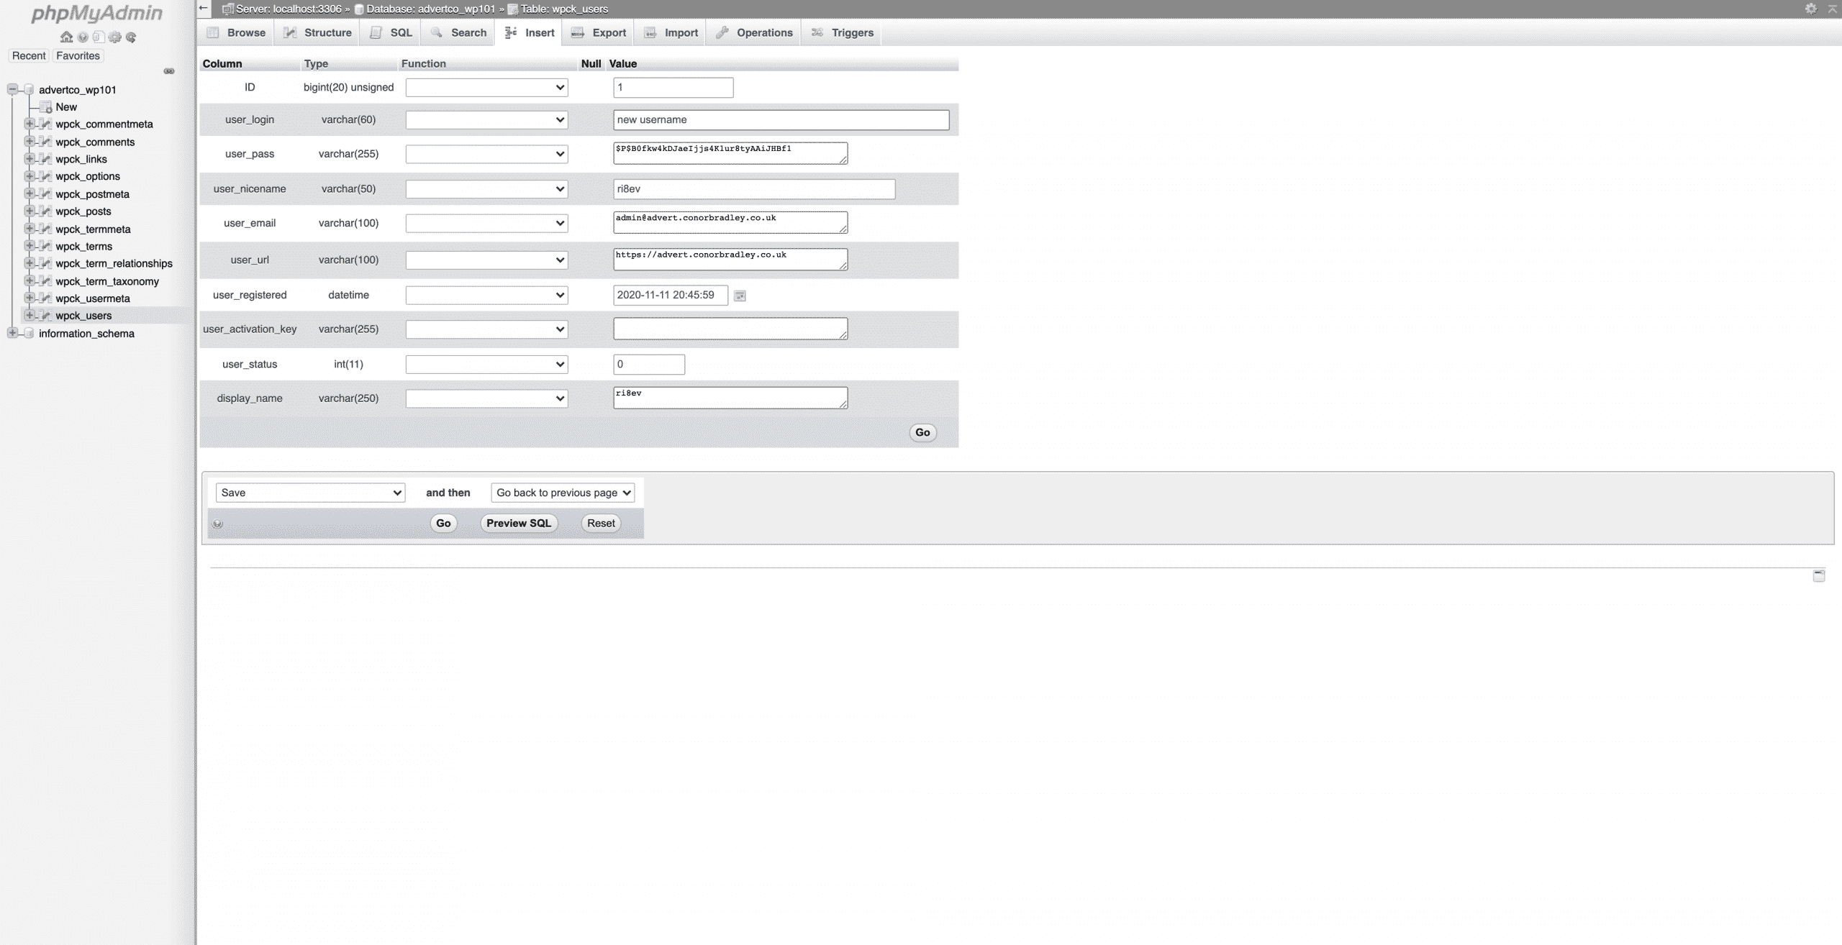This screenshot has width=1842, height=945.
Task: Focus the user_registered datetime field
Action: pos(671,295)
